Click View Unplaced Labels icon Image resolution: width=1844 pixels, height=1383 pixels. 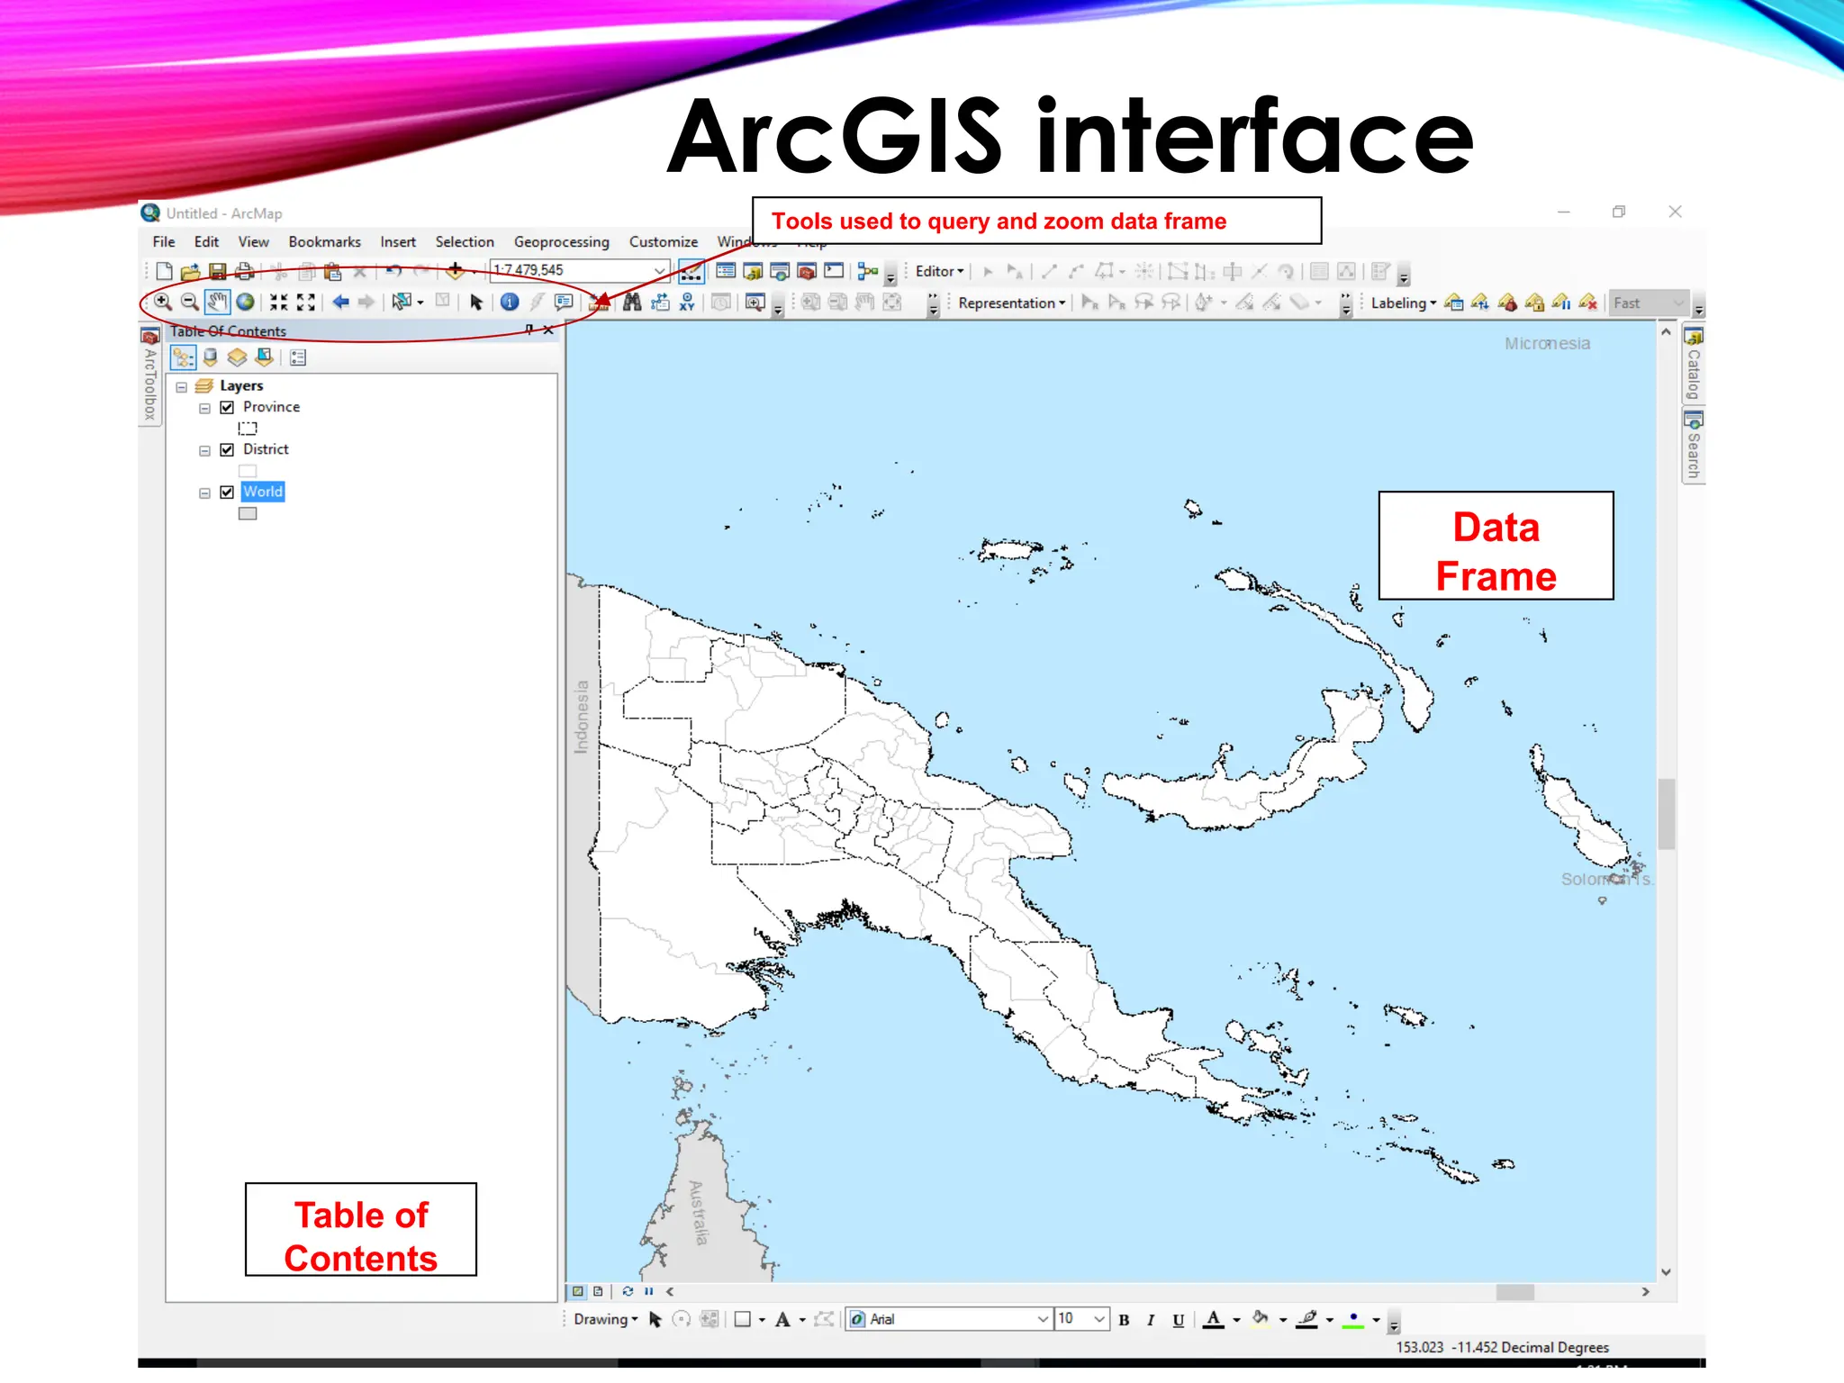(1588, 303)
